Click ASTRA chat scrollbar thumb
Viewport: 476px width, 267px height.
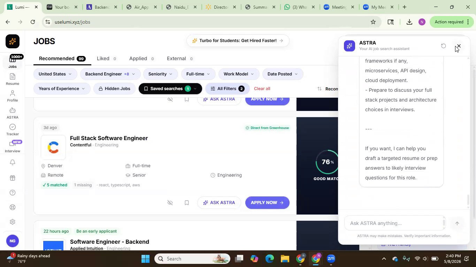[468, 200]
